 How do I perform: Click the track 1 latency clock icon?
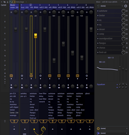[x=22, y=76]
